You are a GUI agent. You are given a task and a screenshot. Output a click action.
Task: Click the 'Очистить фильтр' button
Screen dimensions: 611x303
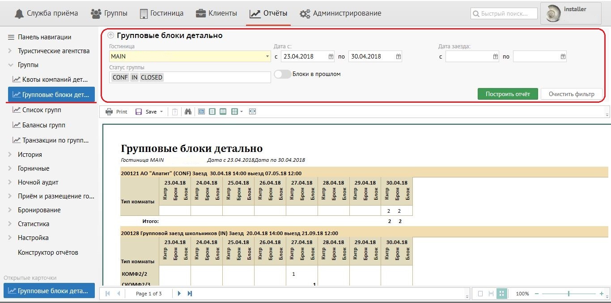point(571,94)
